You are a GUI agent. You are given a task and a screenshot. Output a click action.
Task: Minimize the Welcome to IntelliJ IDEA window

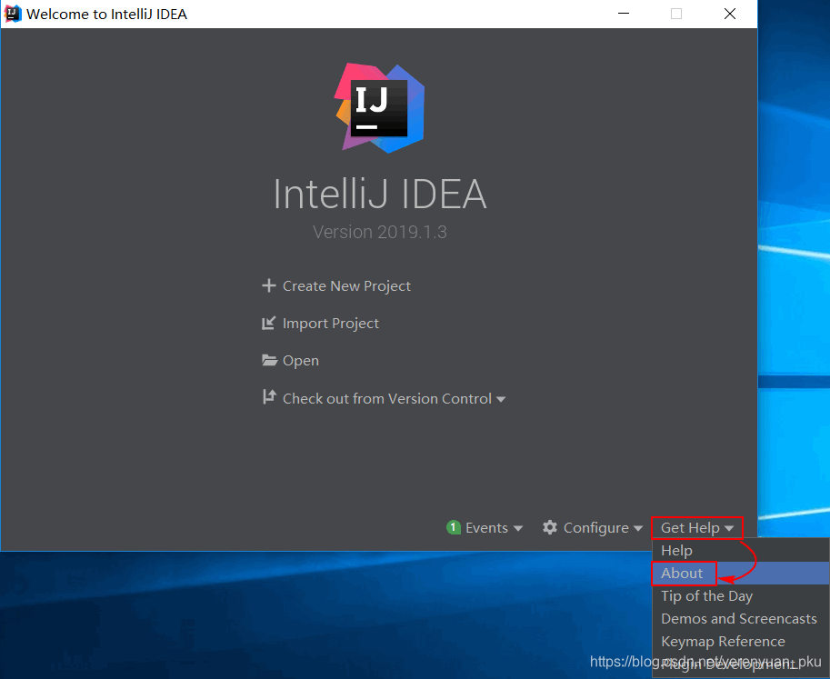click(624, 14)
